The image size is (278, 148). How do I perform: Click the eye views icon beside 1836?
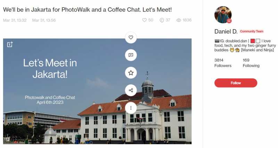pos(179,20)
